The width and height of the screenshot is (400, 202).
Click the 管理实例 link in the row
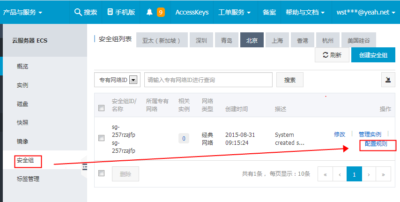pyautogui.click(x=370, y=134)
